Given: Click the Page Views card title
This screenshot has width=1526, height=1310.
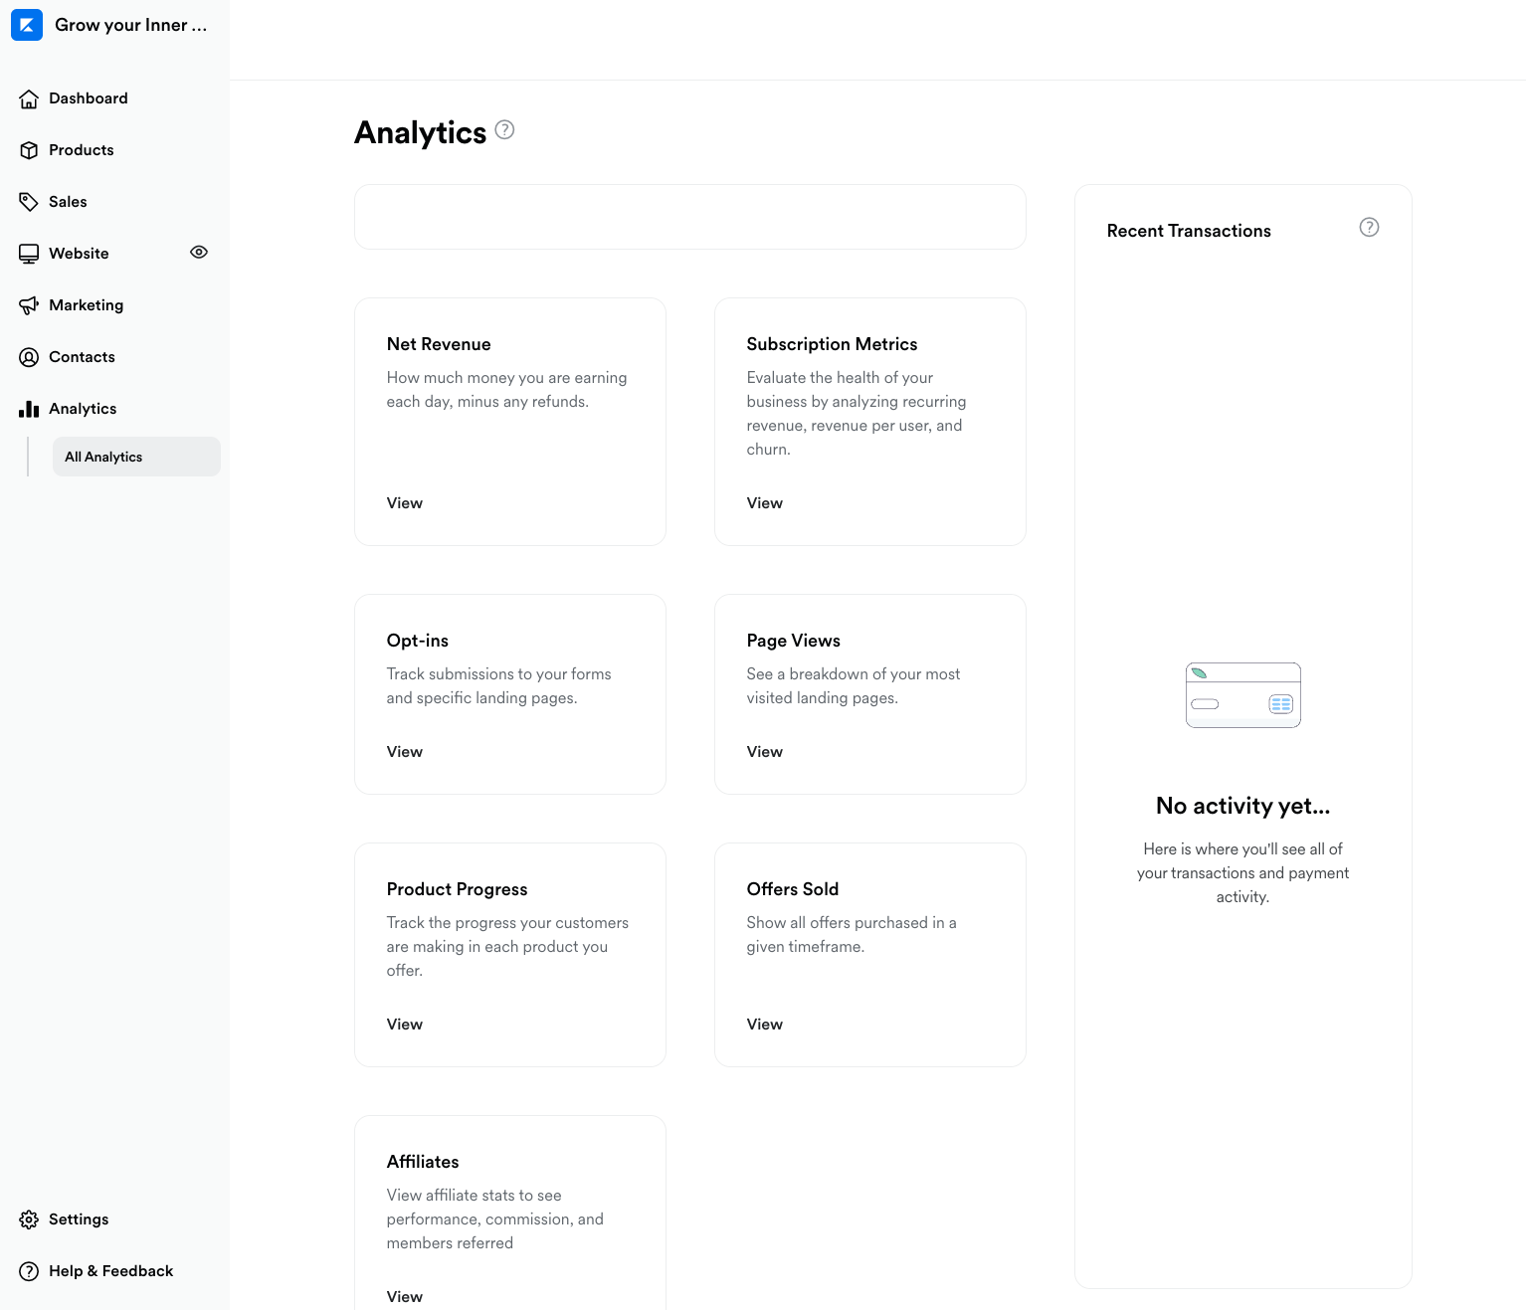Looking at the screenshot, I should pos(794,641).
